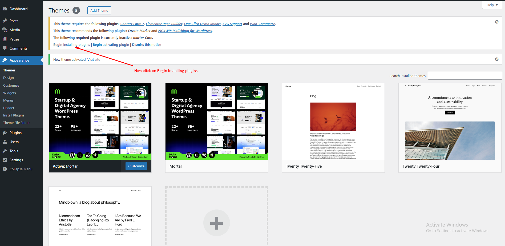Click Dismiss this notice link
The image size is (505, 246).
tap(147, 45)
